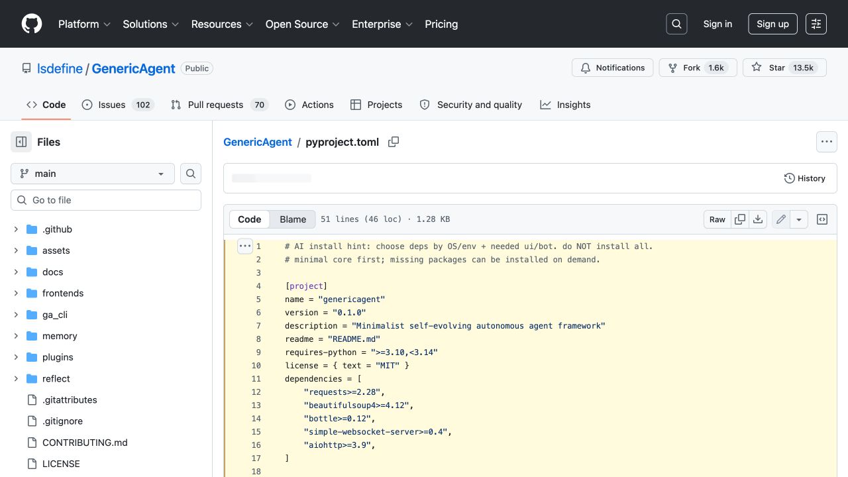Viewport: 848px width, 477px height.
Task: Click the LICENSE file icon
Action: [x=32, y=464]
